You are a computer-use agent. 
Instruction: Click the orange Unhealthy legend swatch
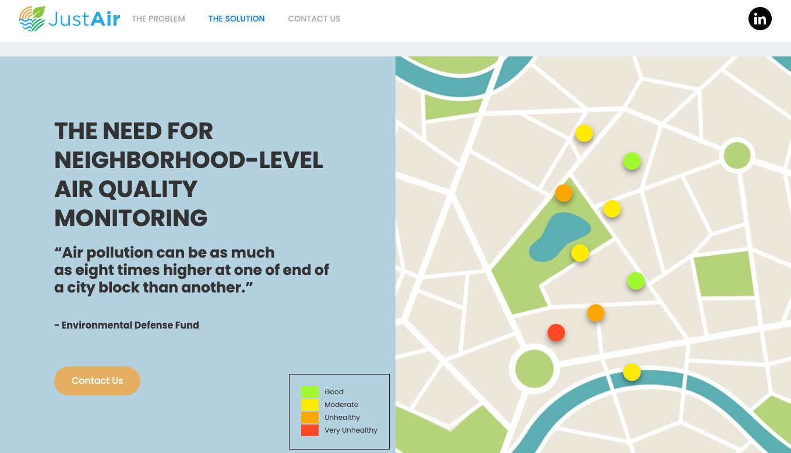tap(310, 418)
